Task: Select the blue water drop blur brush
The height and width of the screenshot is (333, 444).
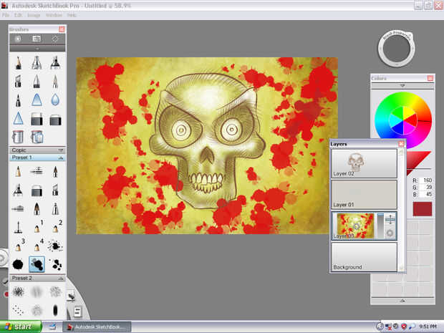Action: coord(55,100)
